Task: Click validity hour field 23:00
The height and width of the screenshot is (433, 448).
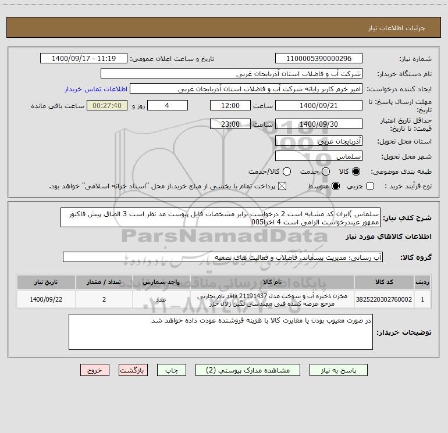Action: coord(230,124)
